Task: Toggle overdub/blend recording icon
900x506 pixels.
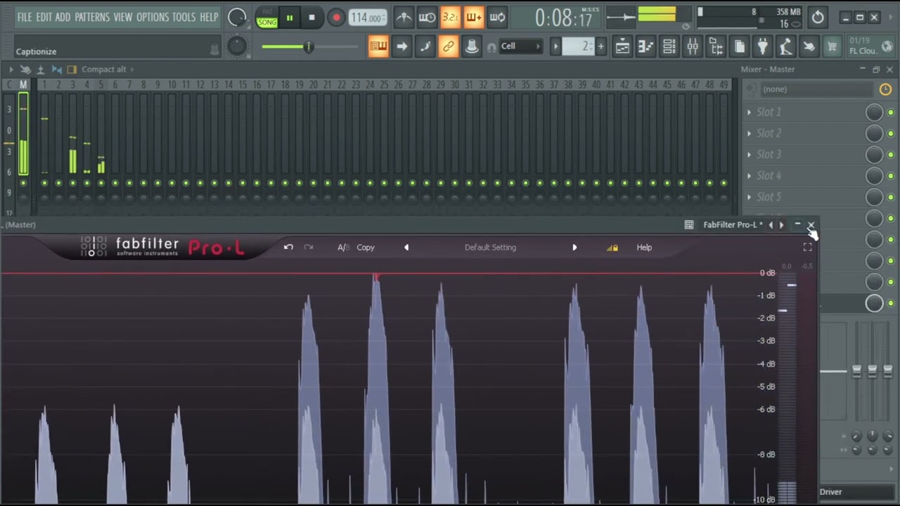Action: pyautogui.click(x=473, y=18)
